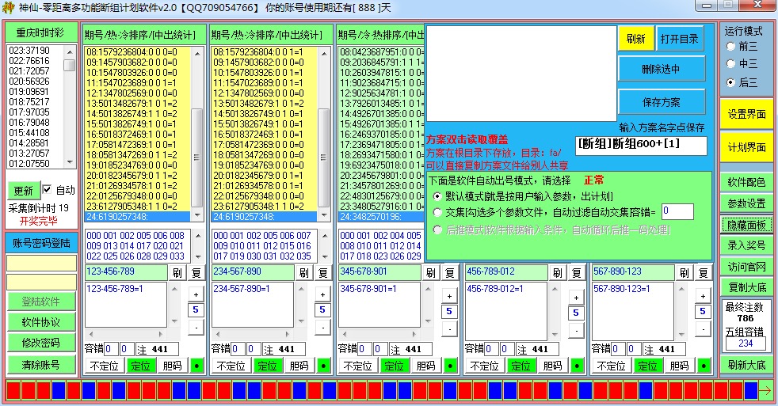Choose the 交集 mode radio option
This screenshot has height=406, width=778.
(x=437, y=211)
